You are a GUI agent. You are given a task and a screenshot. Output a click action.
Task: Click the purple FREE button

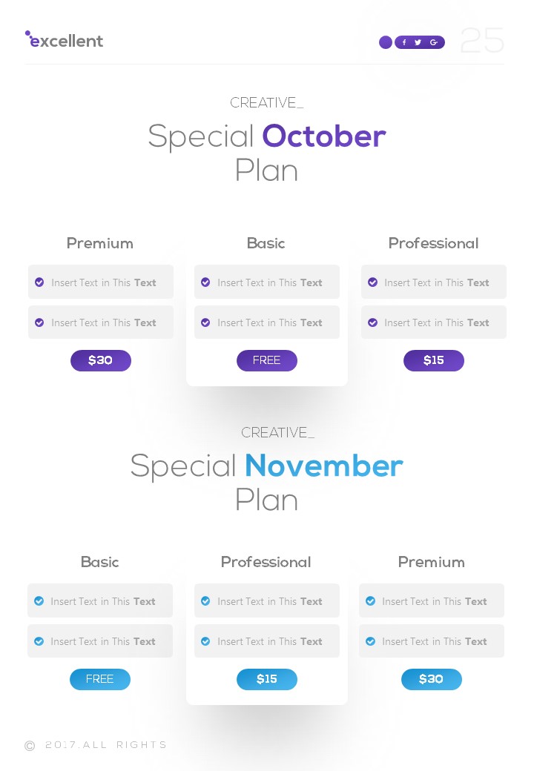tap(267, 361)
